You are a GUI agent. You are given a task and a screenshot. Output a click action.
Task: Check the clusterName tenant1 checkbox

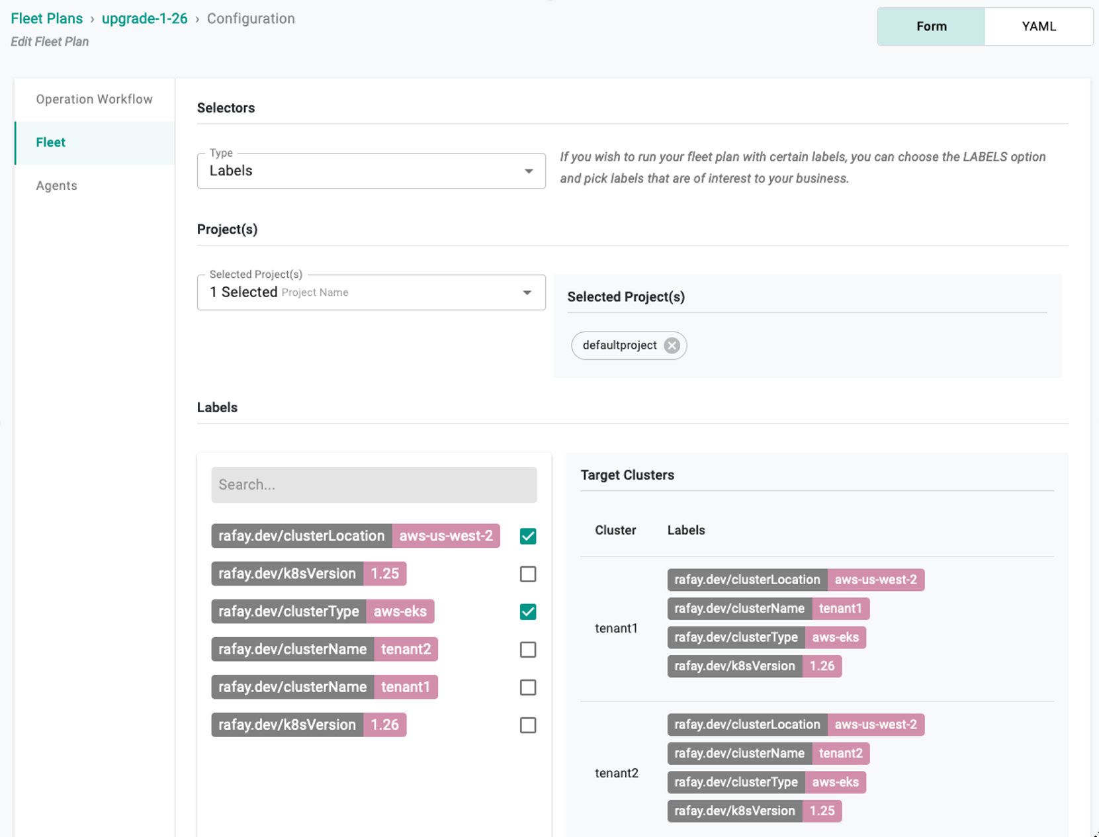(528, 687)
